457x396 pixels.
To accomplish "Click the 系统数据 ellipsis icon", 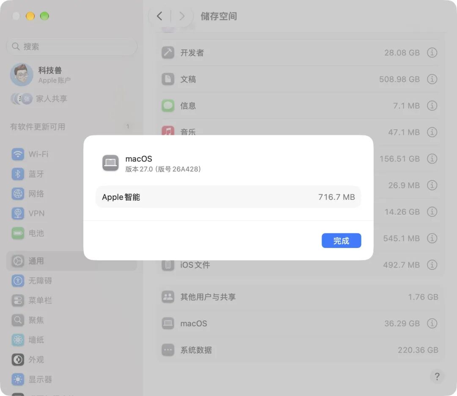I will click(x=168, y=350).
